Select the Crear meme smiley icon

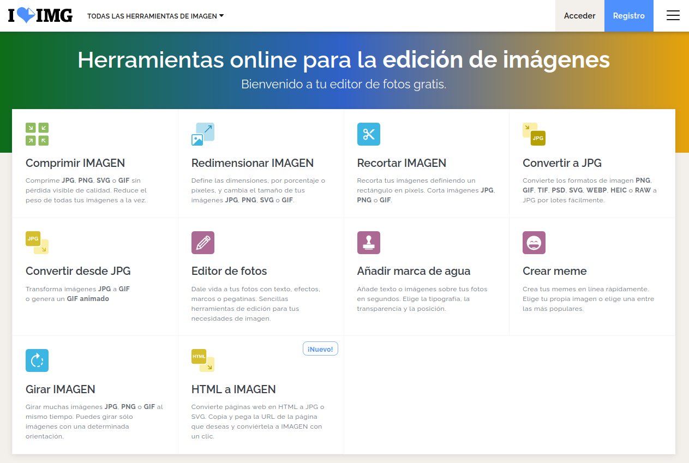tap(534, 243)
